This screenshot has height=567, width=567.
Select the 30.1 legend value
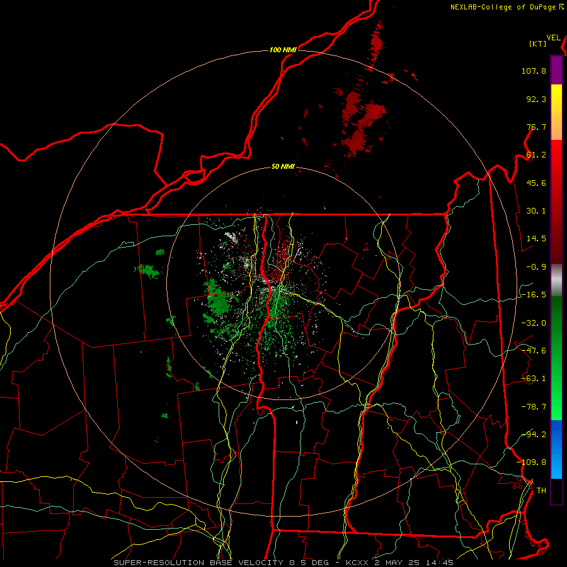(x=536, y=211)
